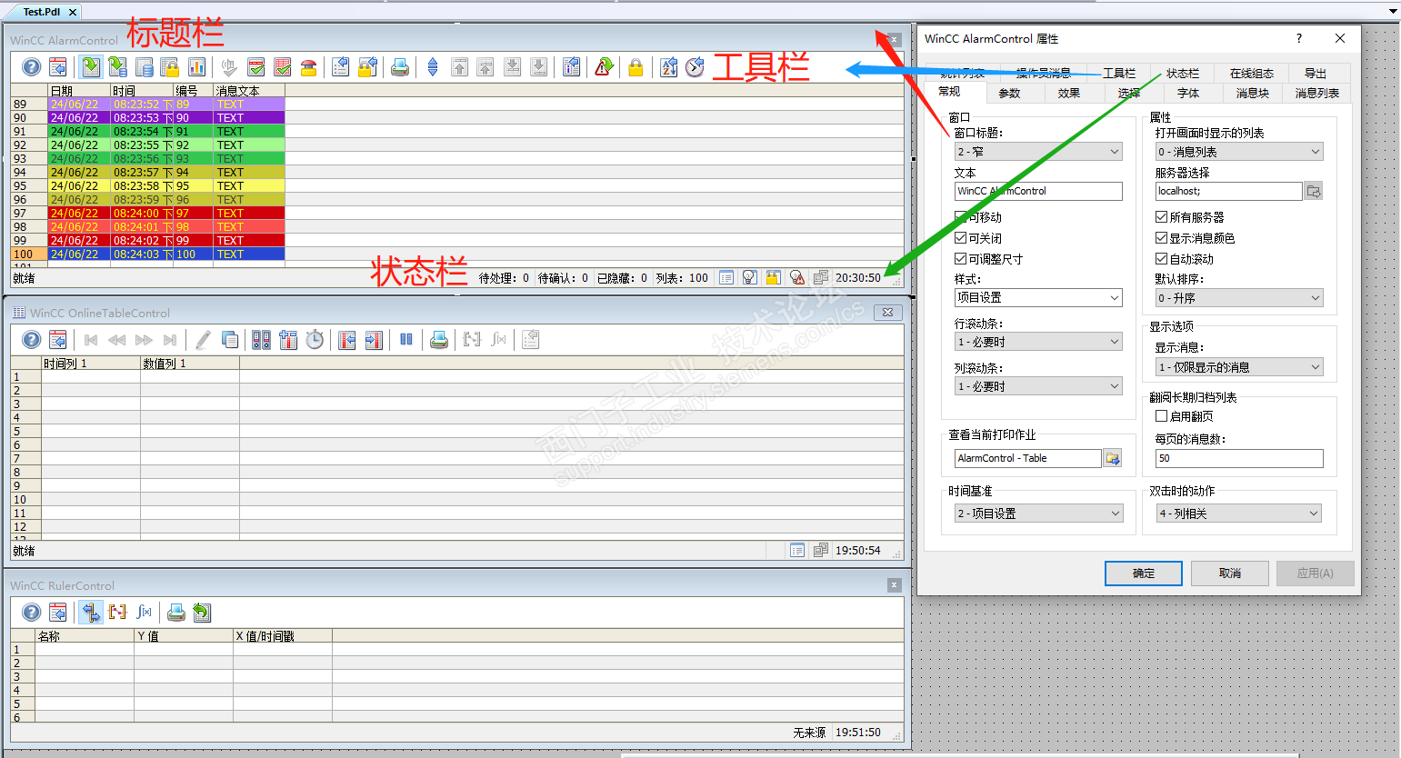Uncheck the 可关闭 checkbox

961,238
